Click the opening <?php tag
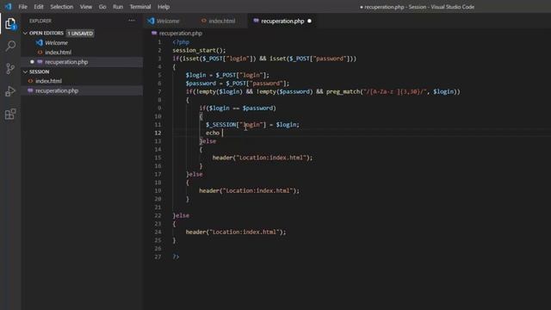Screen dimensions: 551x310 [181, 42]
